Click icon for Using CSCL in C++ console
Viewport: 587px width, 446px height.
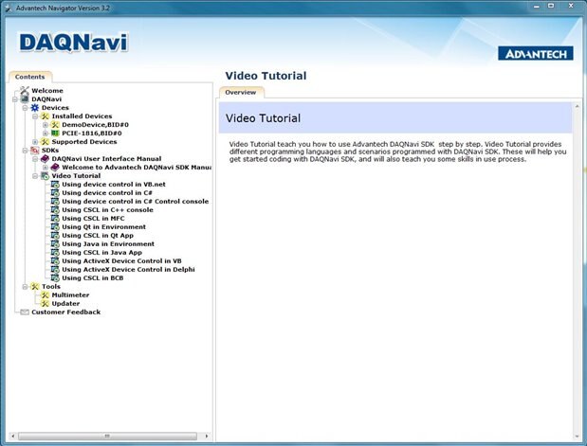point(55,209)
